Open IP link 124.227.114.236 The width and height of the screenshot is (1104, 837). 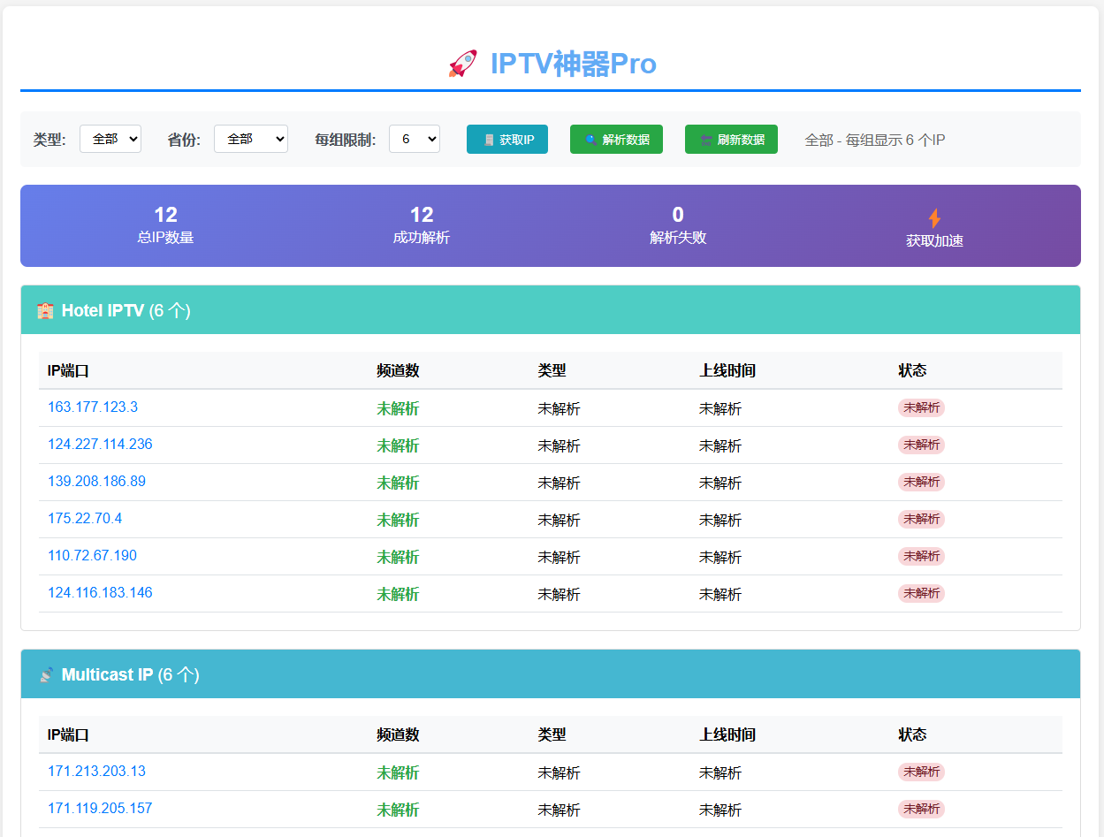100,445
